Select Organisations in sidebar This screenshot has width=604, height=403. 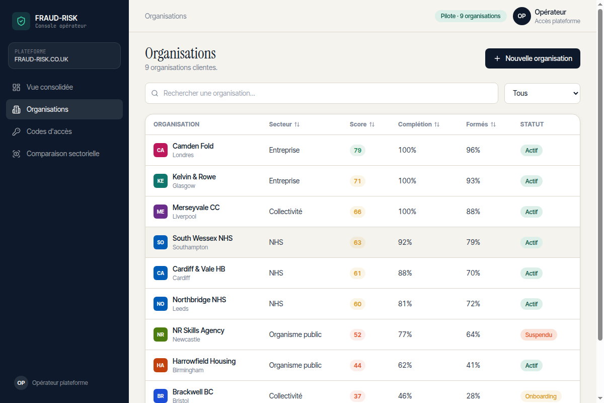(x=64, y=109)
